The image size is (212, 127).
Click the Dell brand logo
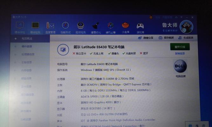pos(180,66)
